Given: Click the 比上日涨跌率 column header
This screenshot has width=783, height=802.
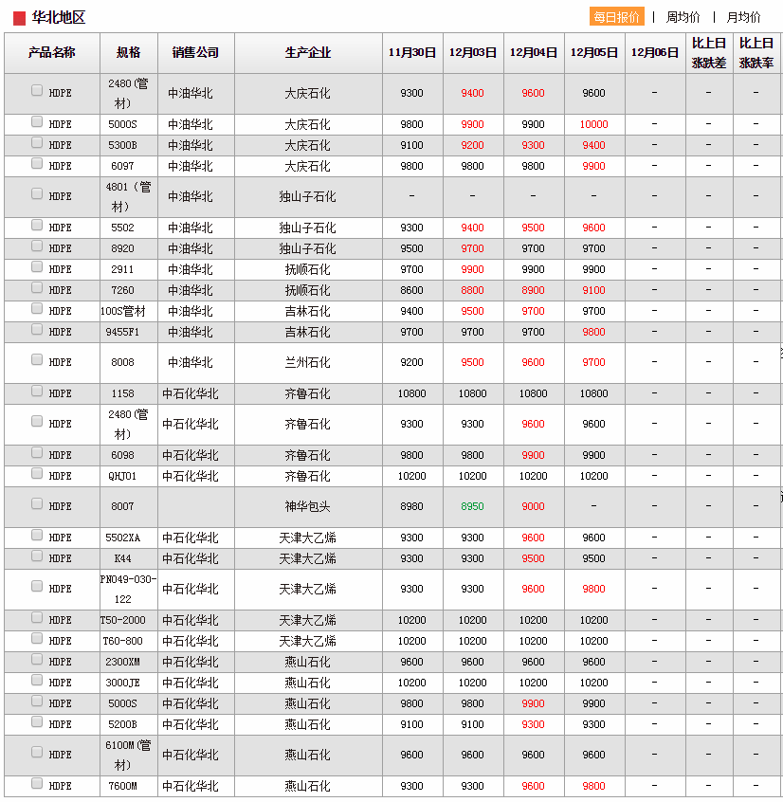Looking at the screenshot, I should [x=756, y=53].
